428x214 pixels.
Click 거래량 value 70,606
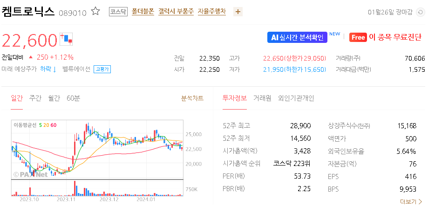coord(415,58)
